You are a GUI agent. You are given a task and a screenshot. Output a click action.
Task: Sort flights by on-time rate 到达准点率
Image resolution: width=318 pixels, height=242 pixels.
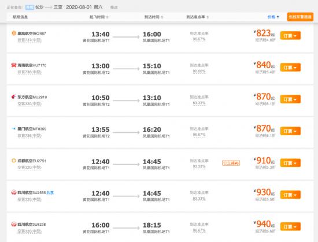pyautogui.click(x=198, y=17)
